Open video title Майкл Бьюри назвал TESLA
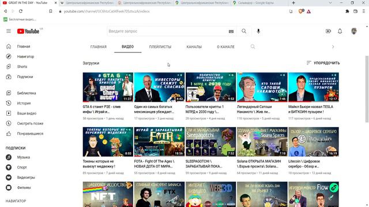 (x=311, y=109)
